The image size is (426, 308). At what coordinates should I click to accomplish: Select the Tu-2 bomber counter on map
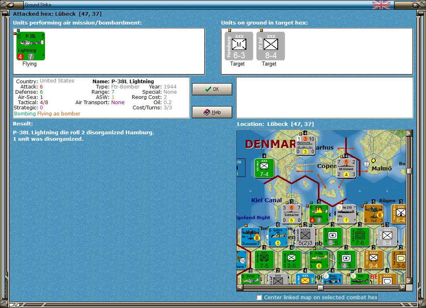point(374,214)
